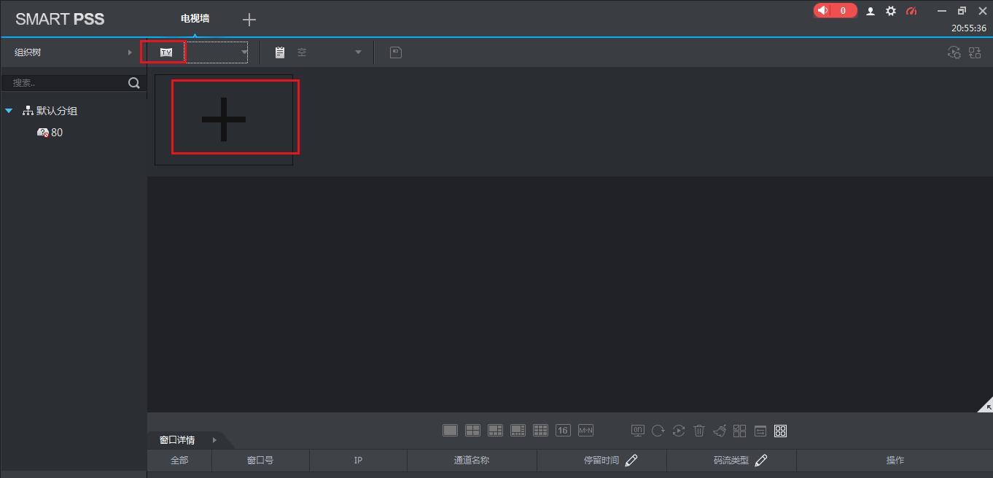Select the 默认分组 group
This screenshot has height=478, width=993.
[57, 111]
